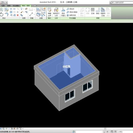This screenshot has height=133, width=133.
Task: Click the Modify panel label (修改)
Action: point(4,18)
